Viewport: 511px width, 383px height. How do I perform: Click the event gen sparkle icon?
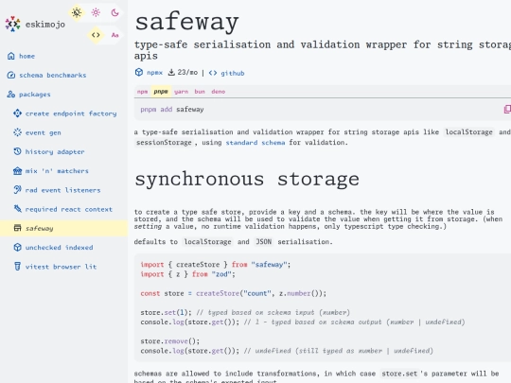click(17, 132)
